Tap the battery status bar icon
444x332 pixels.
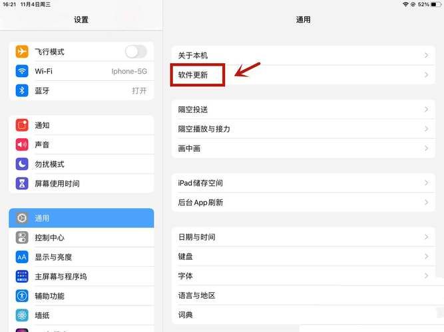pos(435,4)
